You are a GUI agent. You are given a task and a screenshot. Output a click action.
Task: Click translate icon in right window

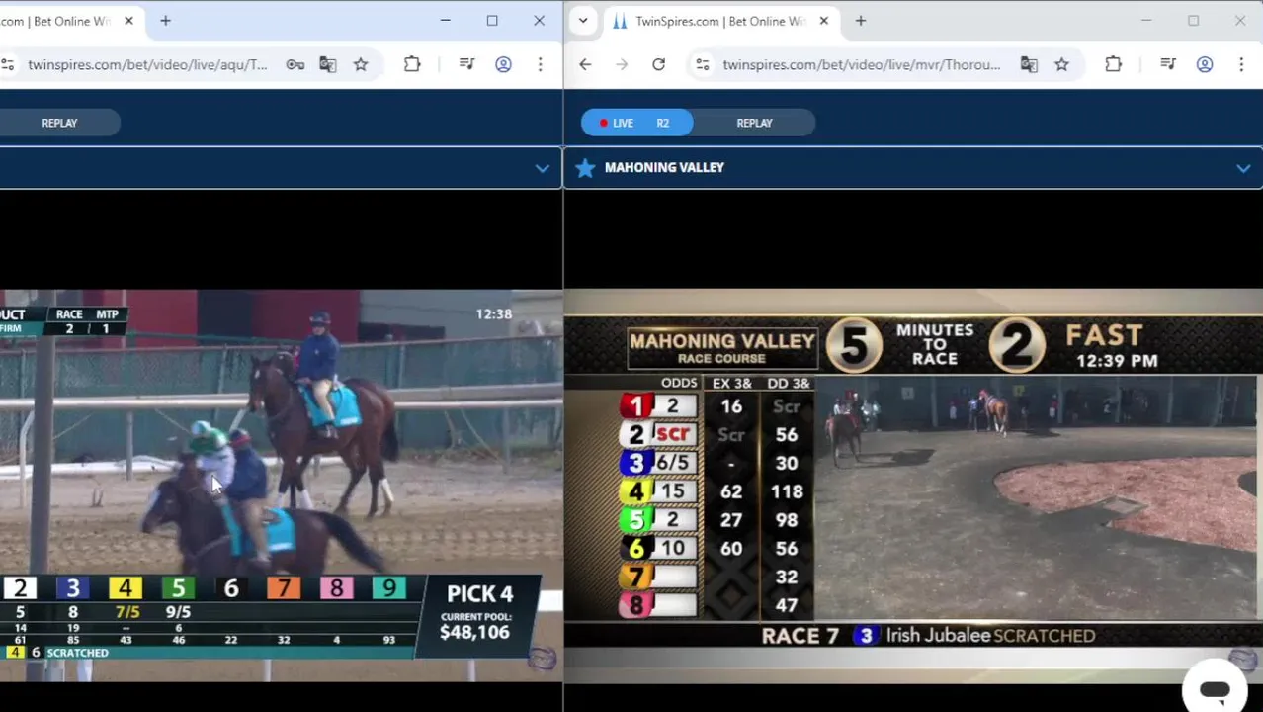click(1029, 64)
